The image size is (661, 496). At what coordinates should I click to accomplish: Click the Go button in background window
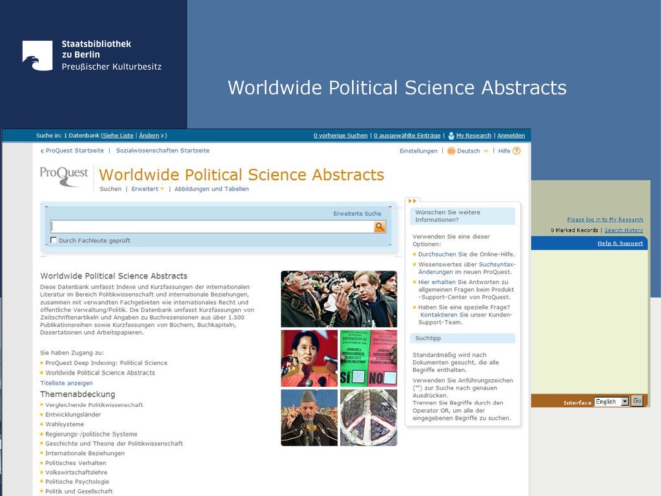click(637, 401)
